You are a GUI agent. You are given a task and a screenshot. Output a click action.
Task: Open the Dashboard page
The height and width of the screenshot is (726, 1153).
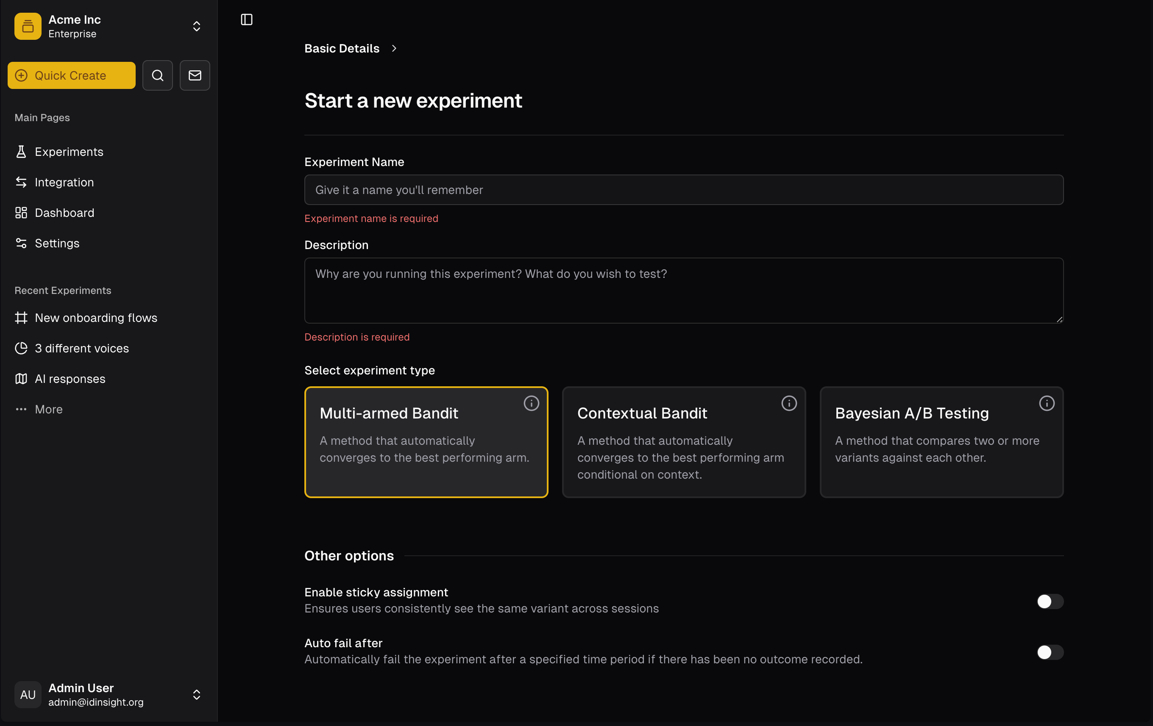tap(64, 213)
